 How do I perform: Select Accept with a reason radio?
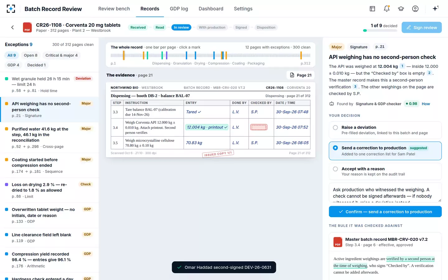[x=335, y=169]
